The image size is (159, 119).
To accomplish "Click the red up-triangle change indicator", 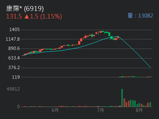I will tap(26, 17).
